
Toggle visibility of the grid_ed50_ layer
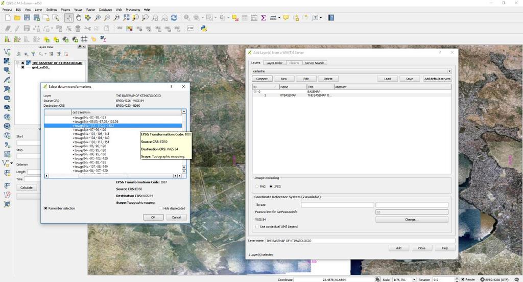click(22, 67)
